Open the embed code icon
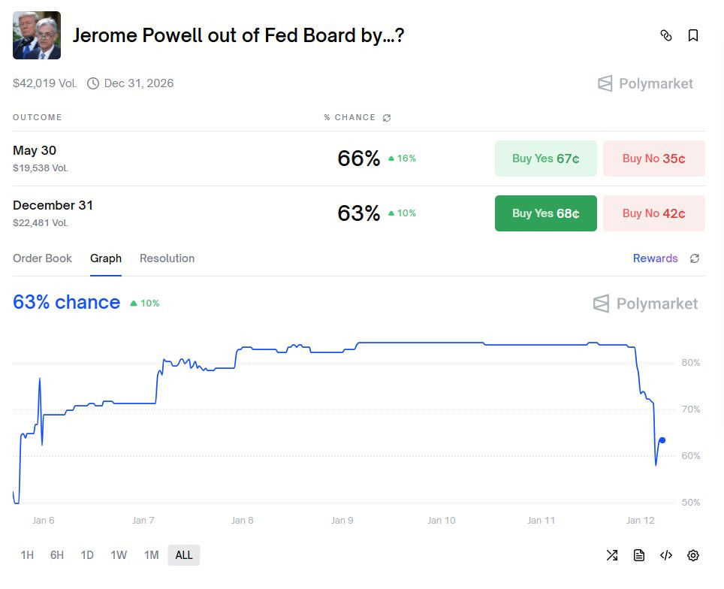This screenshot has height=589, width=724. pos(666,555)
